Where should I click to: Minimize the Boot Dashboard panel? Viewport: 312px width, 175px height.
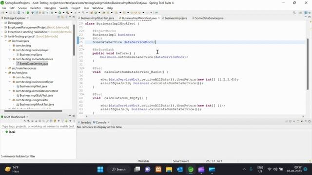pyautogui.click(x=70, y=116)
